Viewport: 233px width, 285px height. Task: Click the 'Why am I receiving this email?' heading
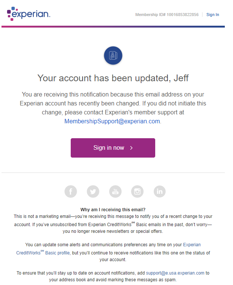tap(113, 210)
